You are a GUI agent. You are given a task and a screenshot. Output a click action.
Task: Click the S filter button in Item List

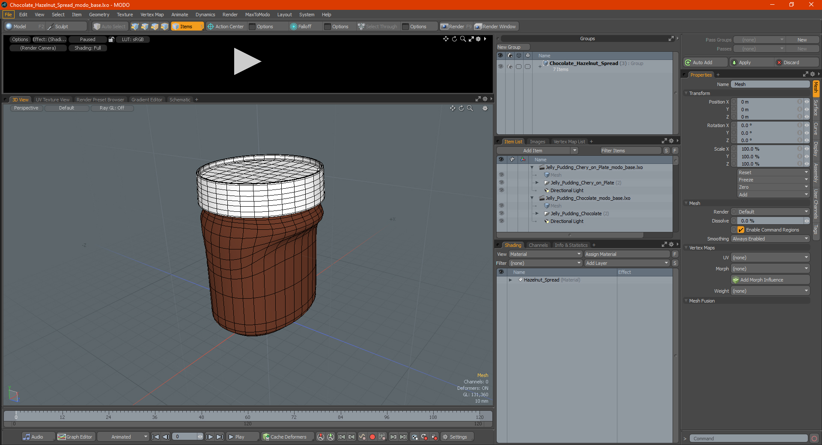point(666,151)
